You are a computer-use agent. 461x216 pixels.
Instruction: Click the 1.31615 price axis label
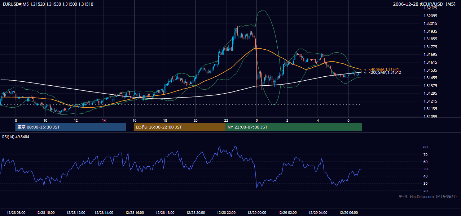pyautogui.click(x=430, y=62)
